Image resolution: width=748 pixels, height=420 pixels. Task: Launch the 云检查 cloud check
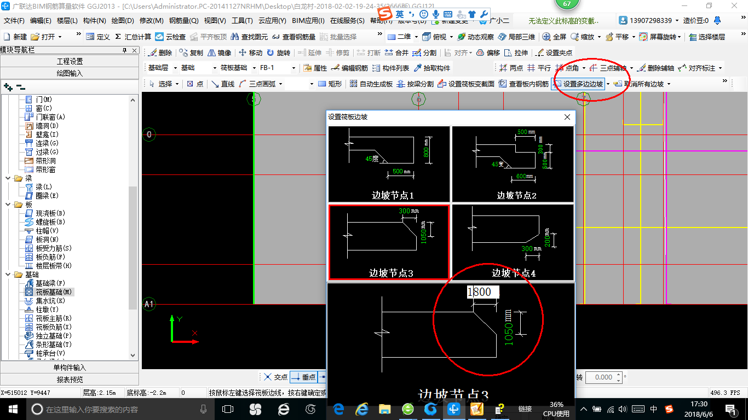tap(170, 37)
